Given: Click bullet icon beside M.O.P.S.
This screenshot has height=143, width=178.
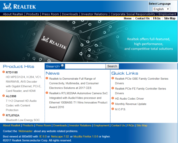Looking at the screenshot, I should [113, 109].
